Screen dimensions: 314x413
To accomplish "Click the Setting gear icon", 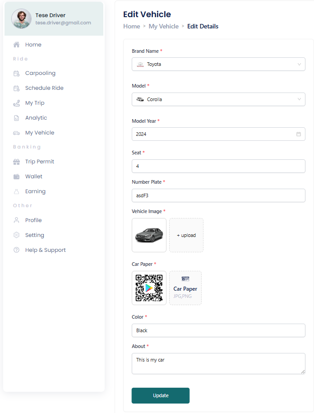I will 16,235.
